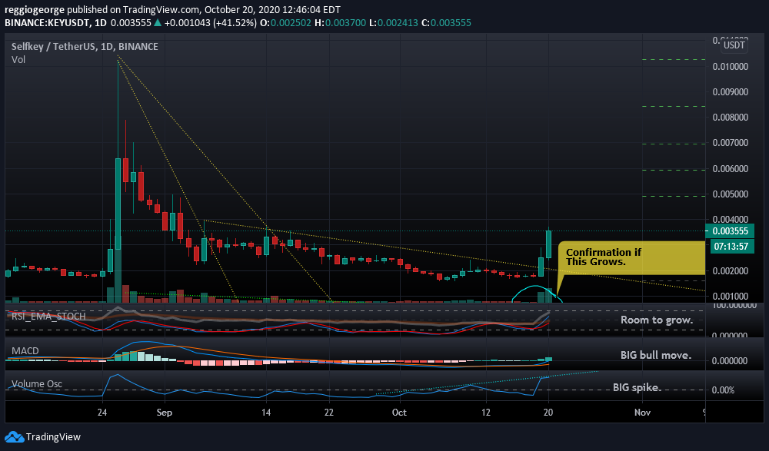
Task: Click the Vol indicator label
Action: coord(18,60)
